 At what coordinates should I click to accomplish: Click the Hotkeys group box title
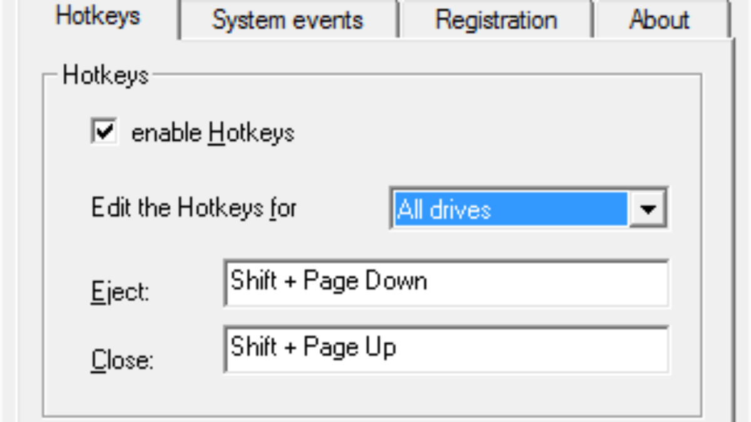pyautogui.click(x=105, y=76)
